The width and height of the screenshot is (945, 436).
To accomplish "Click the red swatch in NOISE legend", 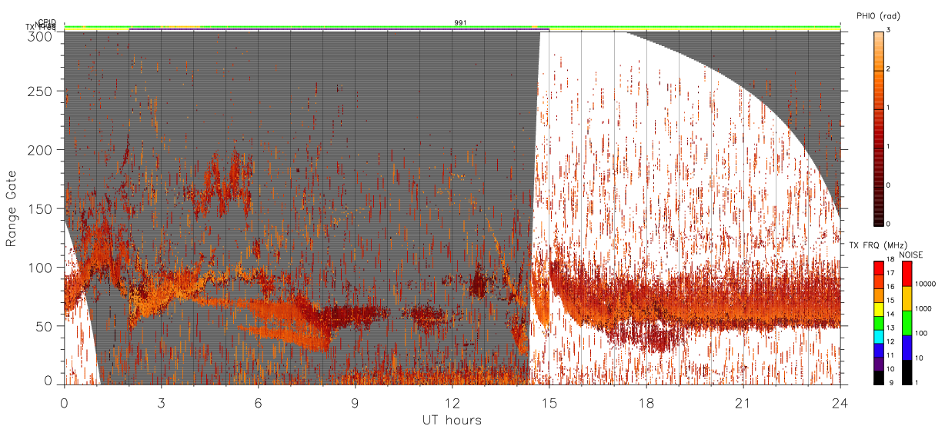I will [907, 274].
